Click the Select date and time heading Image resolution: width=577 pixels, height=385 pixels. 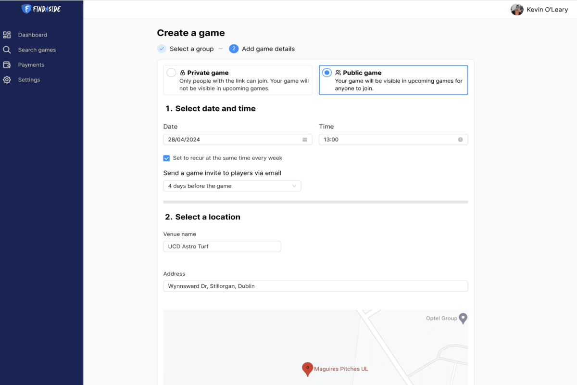click(211, 109)
